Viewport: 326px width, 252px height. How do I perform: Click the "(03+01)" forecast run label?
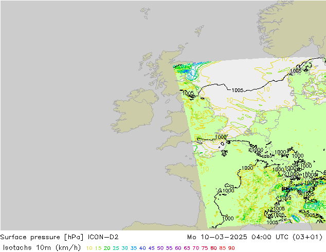[307, 237]
